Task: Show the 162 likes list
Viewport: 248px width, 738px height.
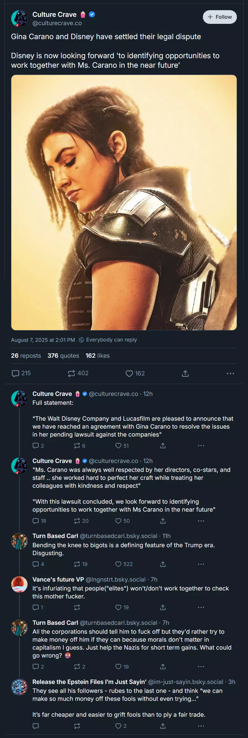Action: pyautogui.click(x=98, y=355)
